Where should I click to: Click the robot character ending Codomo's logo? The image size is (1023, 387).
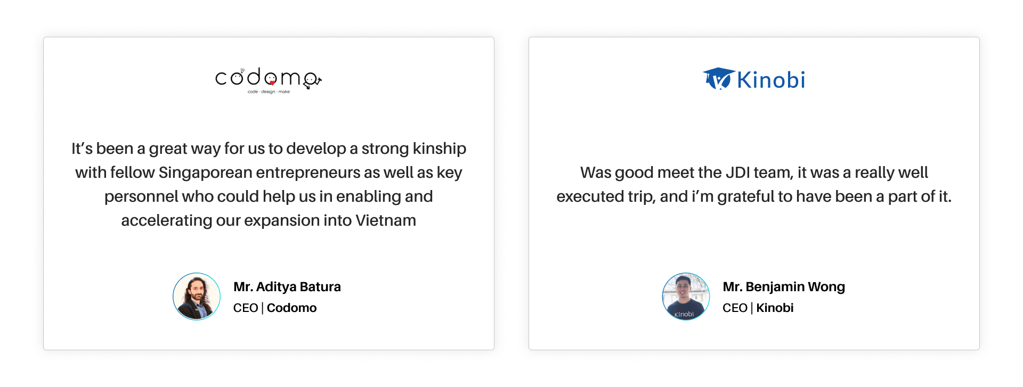(x=311, y=80)
